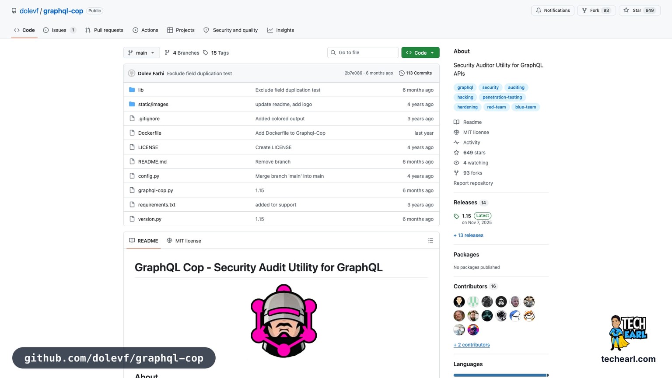Viewport: 672px width, 378px height.
Task: Click the tag icon next to release 1.15
Action: [456, 216]
